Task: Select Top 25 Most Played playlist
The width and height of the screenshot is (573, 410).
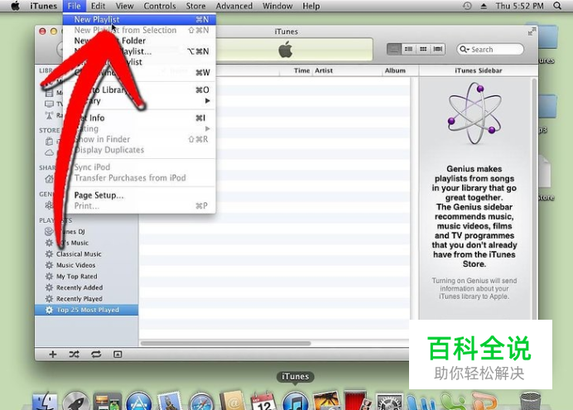Action: 87,310
